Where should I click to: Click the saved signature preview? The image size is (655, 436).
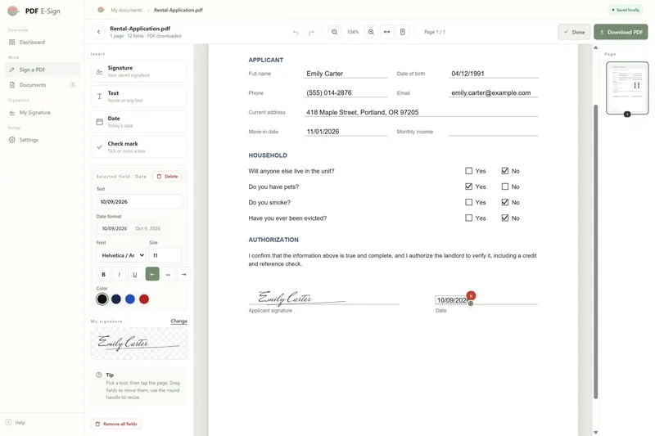click(139, 344)
